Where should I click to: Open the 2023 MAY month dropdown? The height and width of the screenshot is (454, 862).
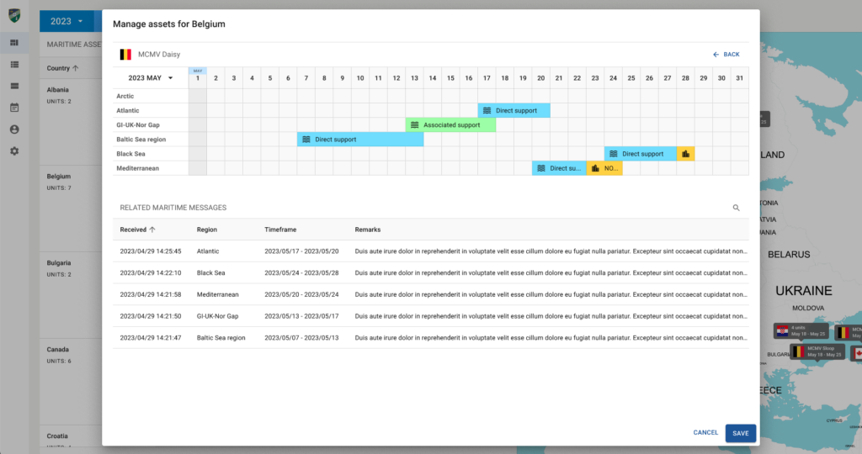[x=151, y=78]
